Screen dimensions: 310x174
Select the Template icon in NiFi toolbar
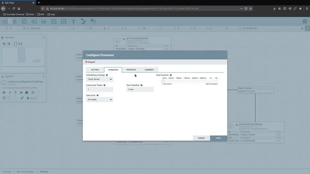(83, 21)
